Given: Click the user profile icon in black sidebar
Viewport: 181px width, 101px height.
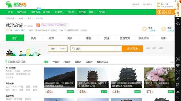Looking at the screenshot, I should (x=178, y=59).
